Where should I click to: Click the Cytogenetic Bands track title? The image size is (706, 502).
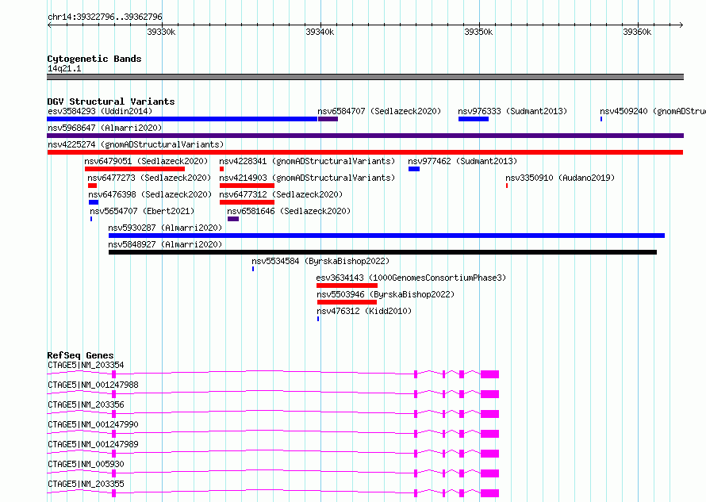pos(94,59)
